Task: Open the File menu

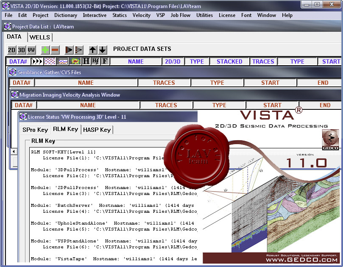Action: [x=8, y=15]
